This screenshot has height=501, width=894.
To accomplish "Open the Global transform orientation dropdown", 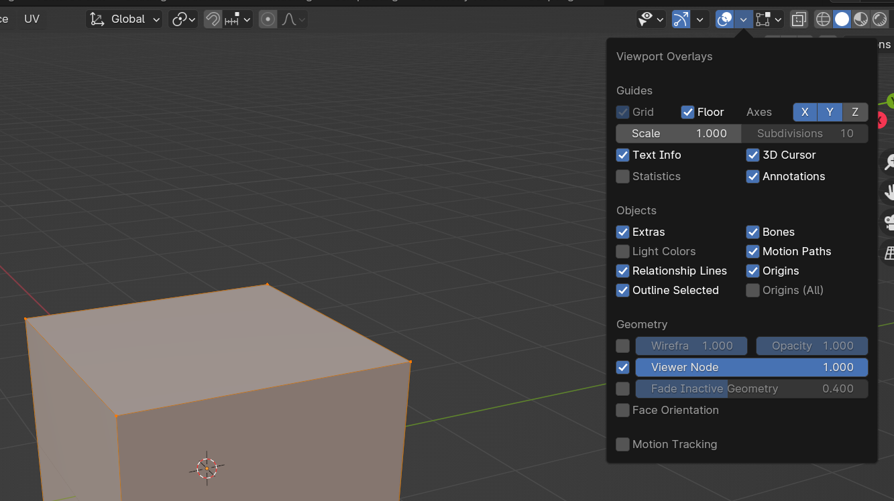I will tap(125, 19).
